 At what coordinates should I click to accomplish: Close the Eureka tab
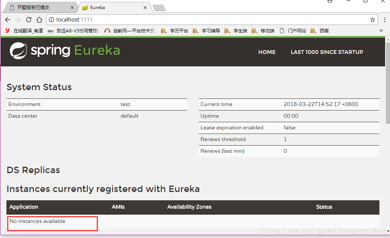coord(145,8)
